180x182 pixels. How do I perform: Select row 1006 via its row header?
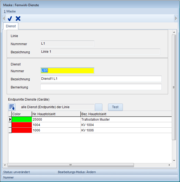click(x=10, y=130)
